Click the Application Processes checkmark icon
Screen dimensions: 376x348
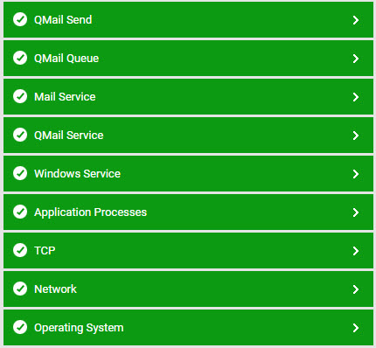[20, 212]
